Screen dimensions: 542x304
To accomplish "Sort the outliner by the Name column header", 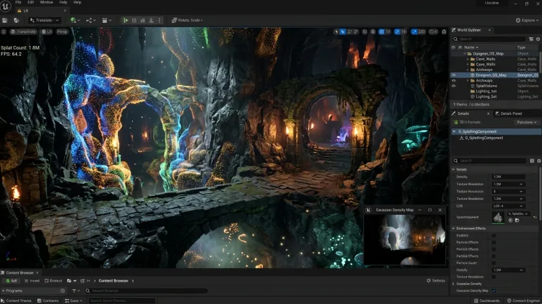I will pyautogui.click(x=471, y=47).
